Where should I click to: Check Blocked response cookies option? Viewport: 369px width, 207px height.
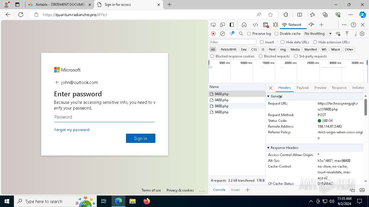click(x=212, y=56)
